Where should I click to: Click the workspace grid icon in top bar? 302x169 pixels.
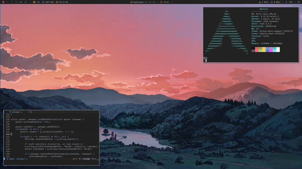[3, 2]
